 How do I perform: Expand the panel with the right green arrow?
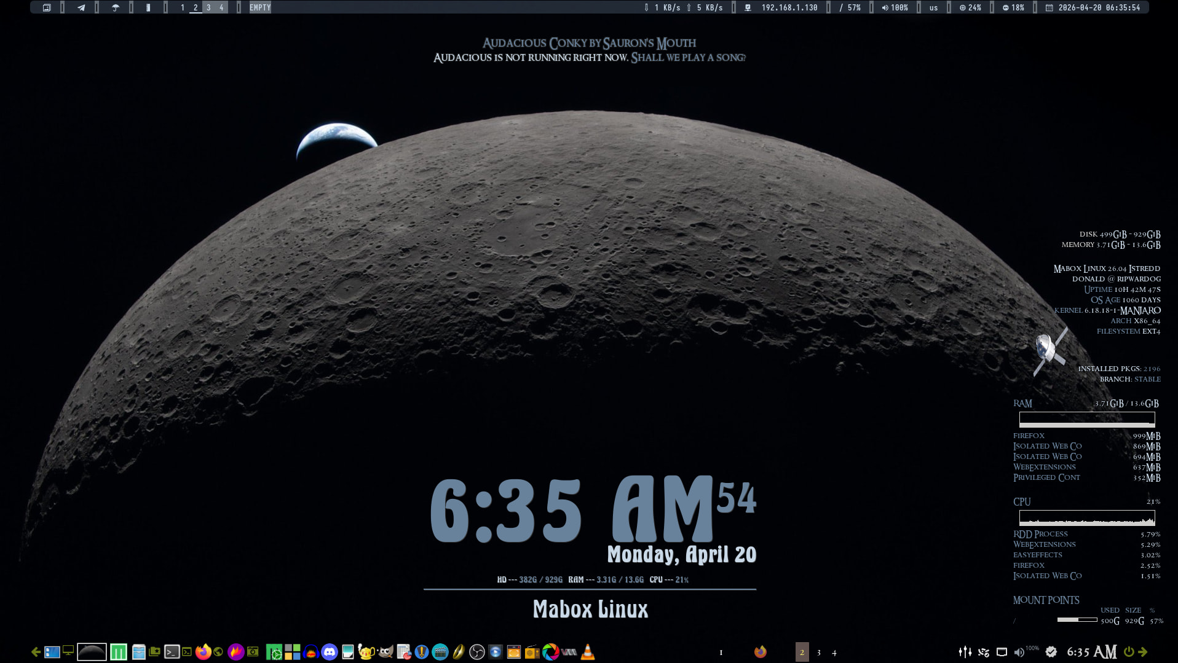[1142, 652]
